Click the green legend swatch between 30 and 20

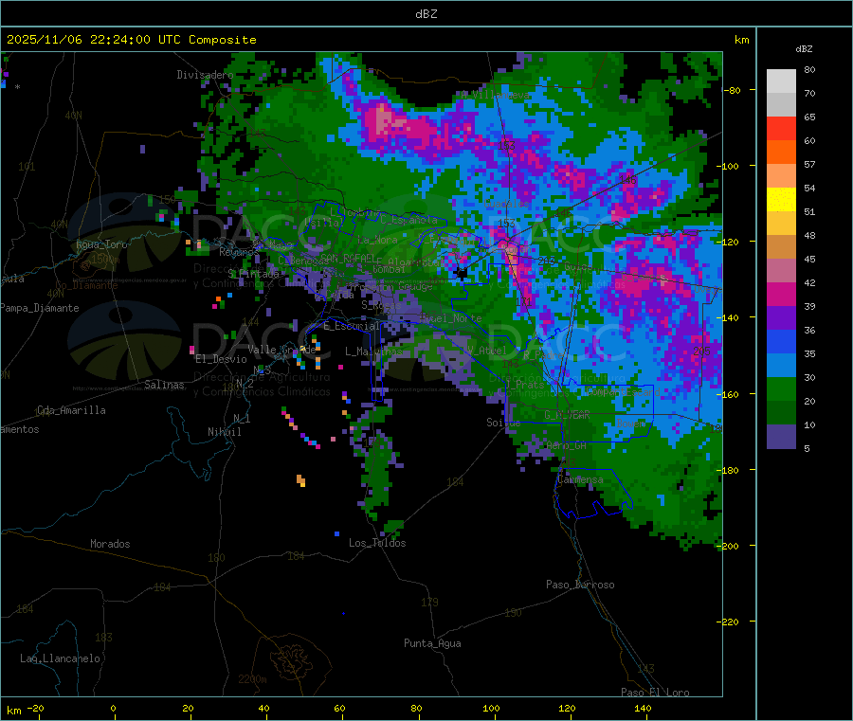click(x=781, y=388)
